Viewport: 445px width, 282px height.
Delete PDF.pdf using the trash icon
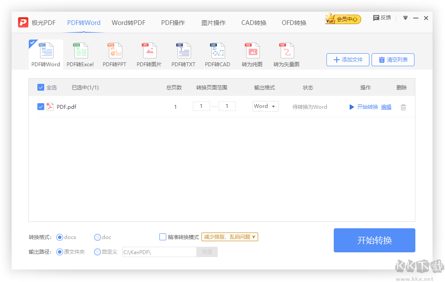[403, 107]
